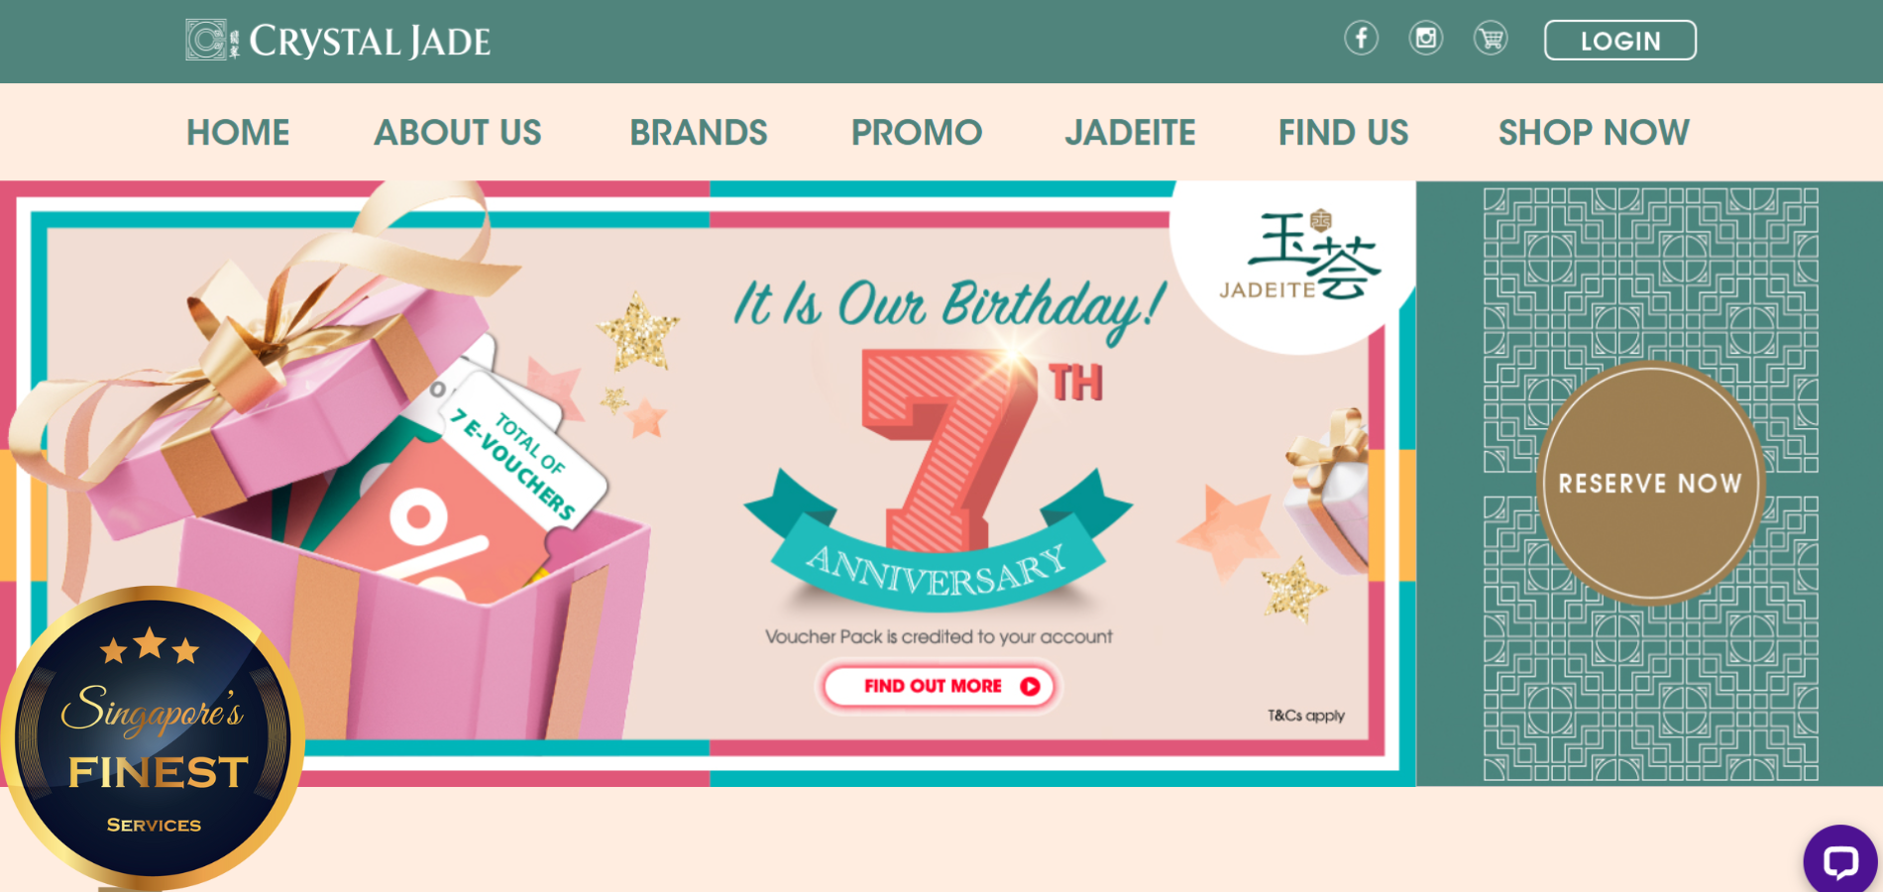Screen dimensions: 1883x892
Task: Open the Instagram icon link
Action: tap(1425, 39)
